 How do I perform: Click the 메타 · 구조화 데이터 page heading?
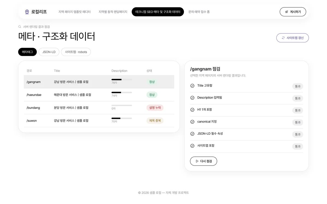[57, 36]
